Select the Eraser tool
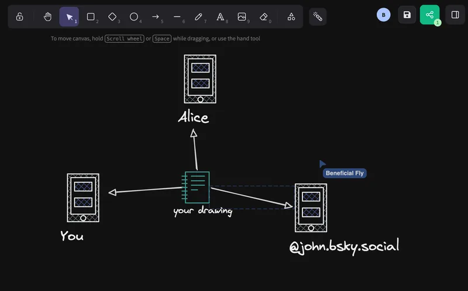 tap(264, 17)
